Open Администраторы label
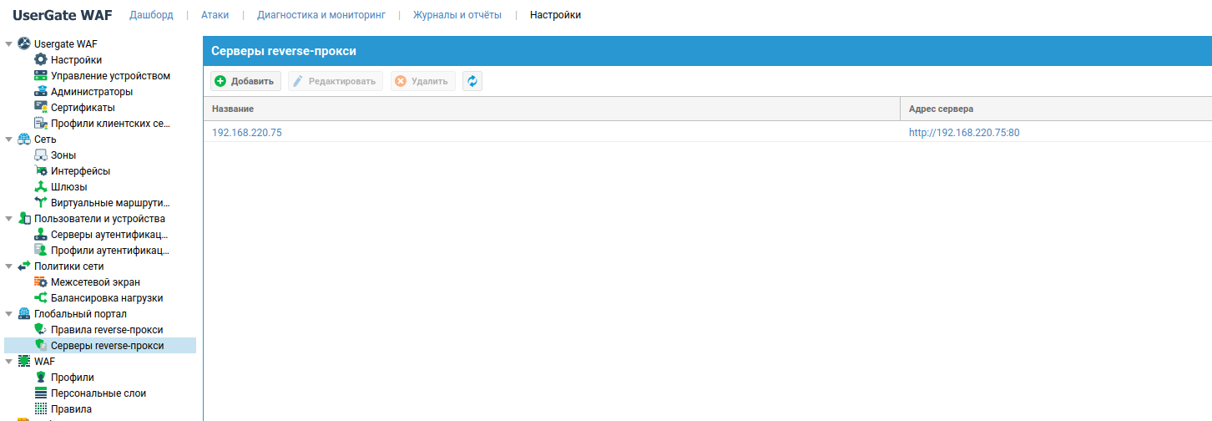 [x=92, y=92]
